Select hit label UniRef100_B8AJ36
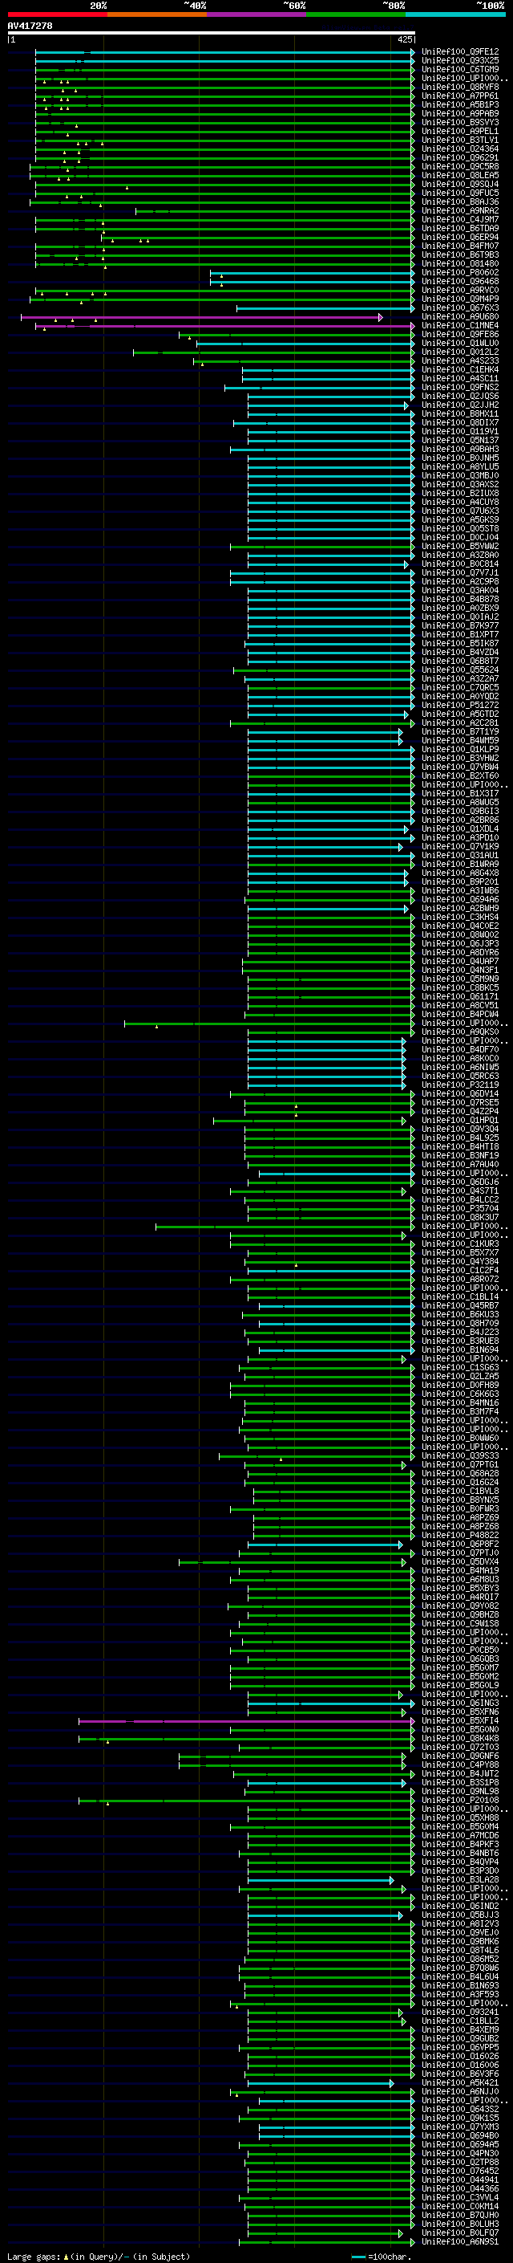Image resolution: width=513 pixels, height=2263 pixels. [x=460, y=202]
